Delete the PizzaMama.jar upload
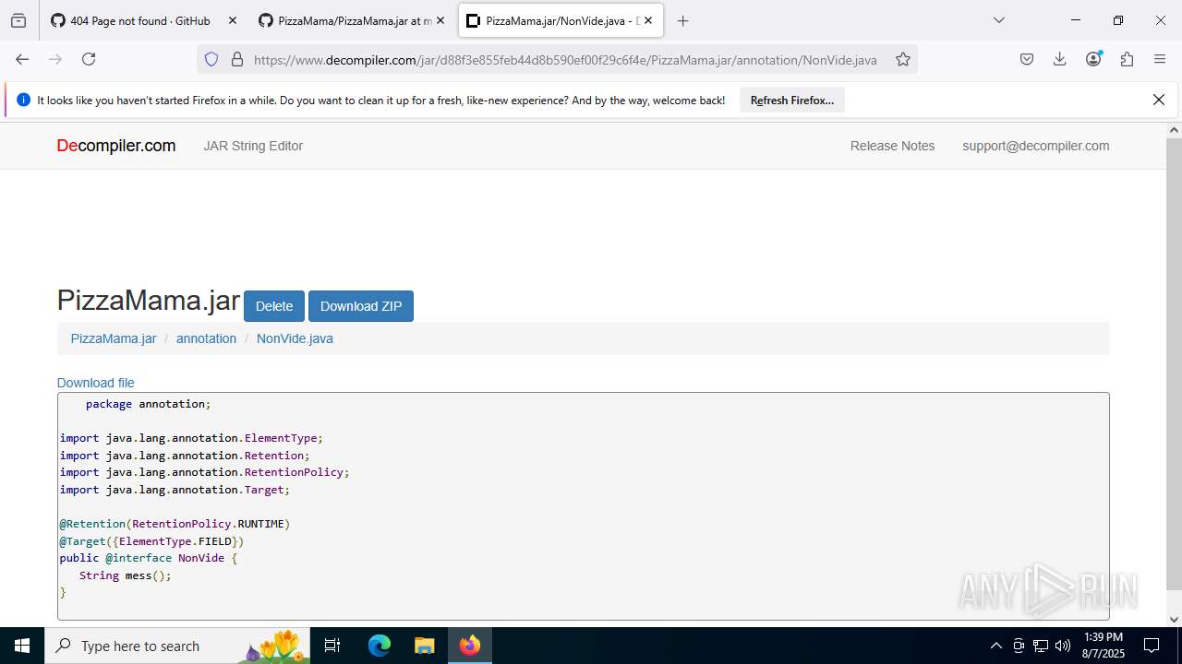The width and height of the screenshot is (1182, 664). tap(274, 306)
